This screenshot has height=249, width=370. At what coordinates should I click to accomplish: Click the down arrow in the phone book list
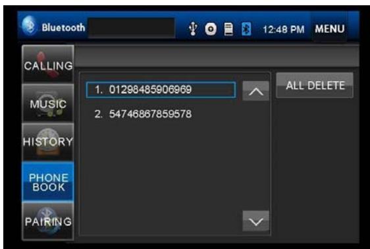(x=256, y=221)
